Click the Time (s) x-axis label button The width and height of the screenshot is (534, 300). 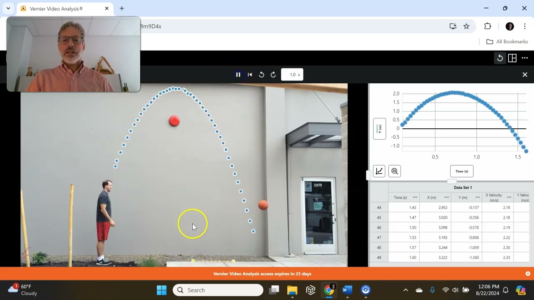pyautogui.click(x=462, y=171)
